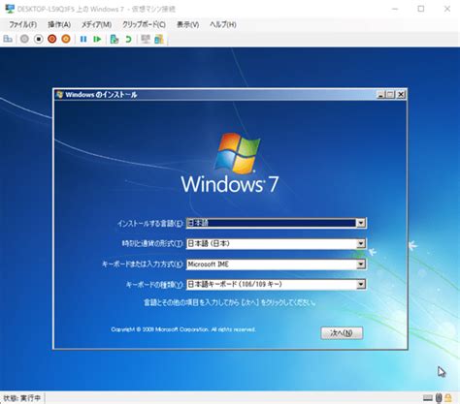
Task: Click the VM connection window title icon
Action: [x=10, y=9]
